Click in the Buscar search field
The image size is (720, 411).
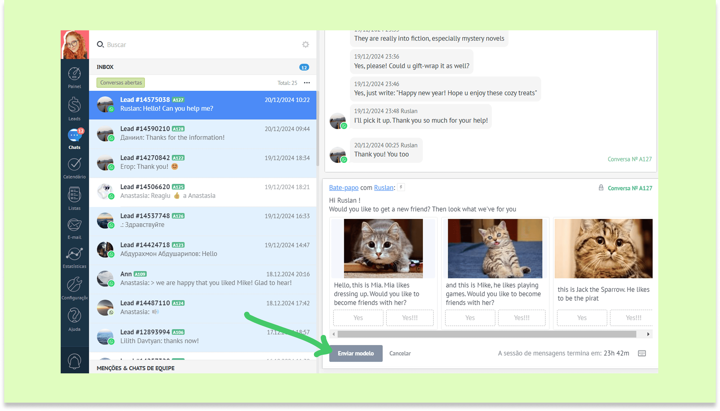198,45
